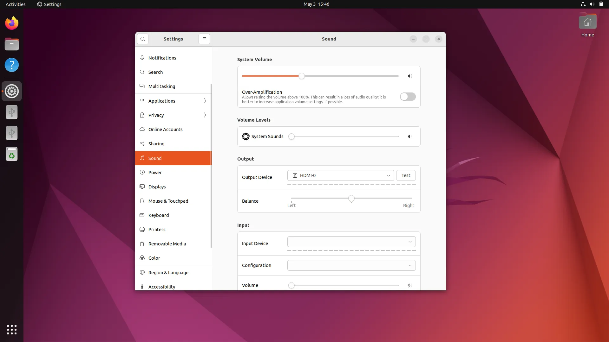Image resolution: width=609 pixels, height=342 pixels.
Task: Open Firefox from the dock
Action: coord(12,23)
